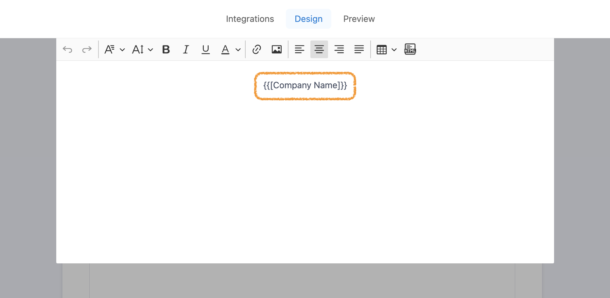Image resolution: width=610 pixels, height=298 pixels.
Task: Toggle Bold text formatting
Action: click(166, 49)
